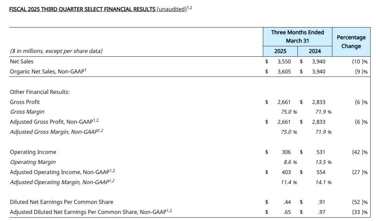Select the 75.0 % Gross Margin value
Screen dimensions: 376x221
pyautogui.click(x=289, y=112)
